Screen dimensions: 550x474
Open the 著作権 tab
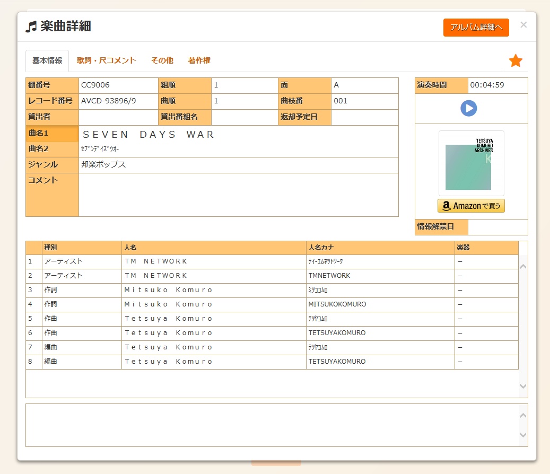pos(199,60)
